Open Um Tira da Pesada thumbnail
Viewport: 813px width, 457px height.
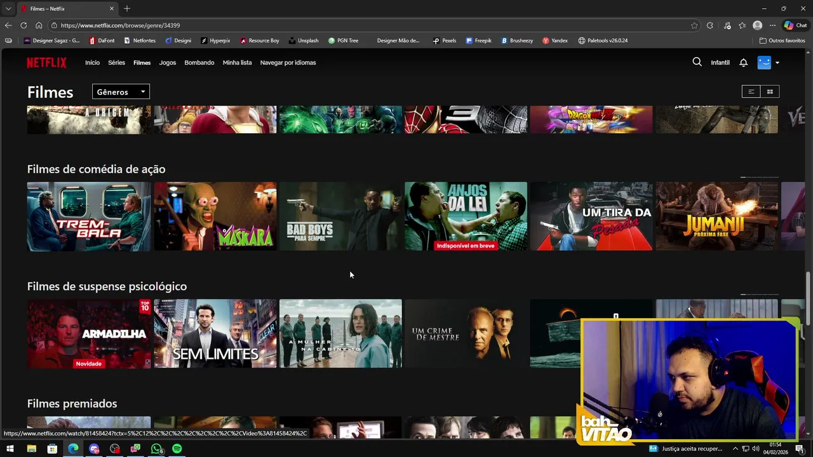[591, 216]
